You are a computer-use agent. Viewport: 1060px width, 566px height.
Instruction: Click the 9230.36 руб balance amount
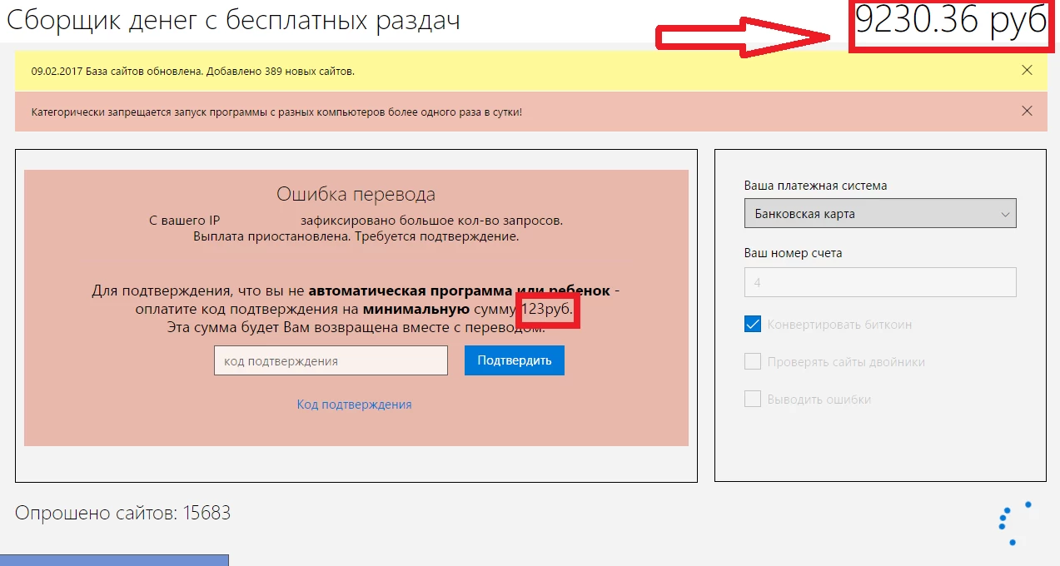(951, 22)
